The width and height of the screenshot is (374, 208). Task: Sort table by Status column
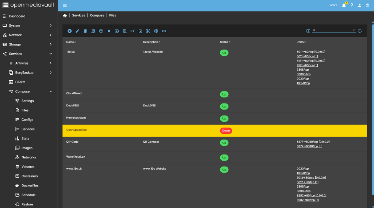pos(225,42)
